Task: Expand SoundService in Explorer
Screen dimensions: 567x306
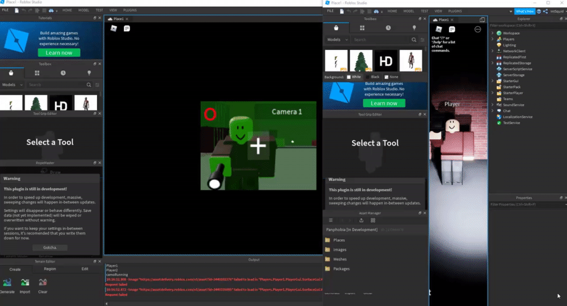Action: coord(492,105)
